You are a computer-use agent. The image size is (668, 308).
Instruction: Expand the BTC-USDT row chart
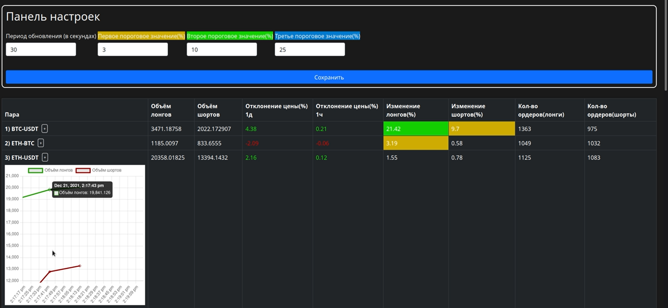click(45, 129)
